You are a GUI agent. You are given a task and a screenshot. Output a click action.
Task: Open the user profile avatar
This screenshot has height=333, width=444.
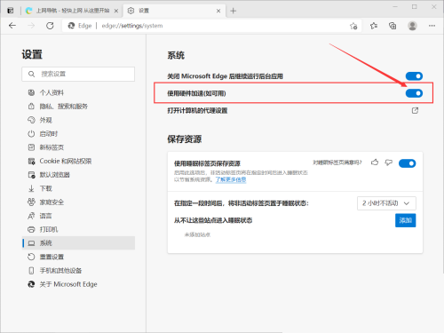[412, 26]
